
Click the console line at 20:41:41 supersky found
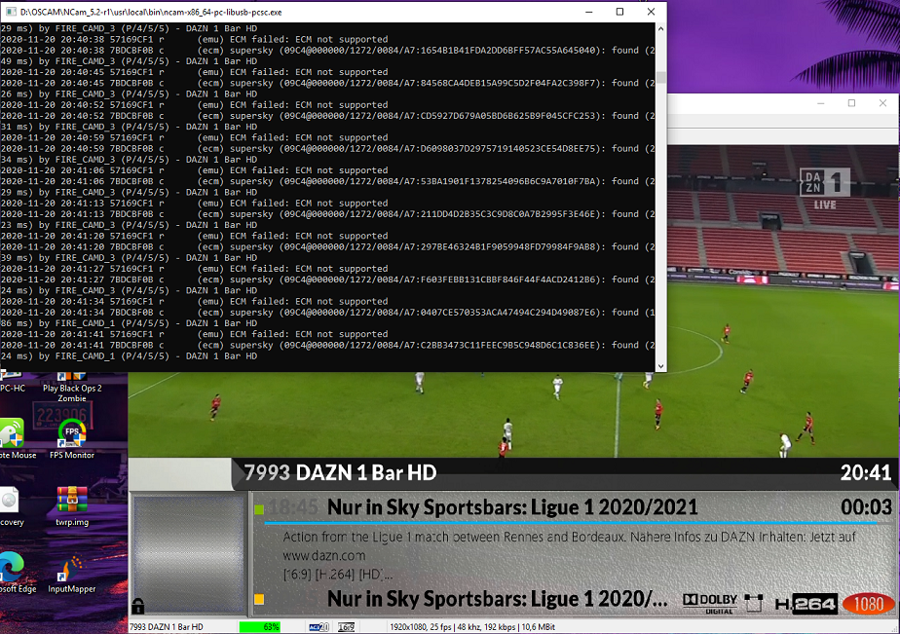(x=327, y=345)
